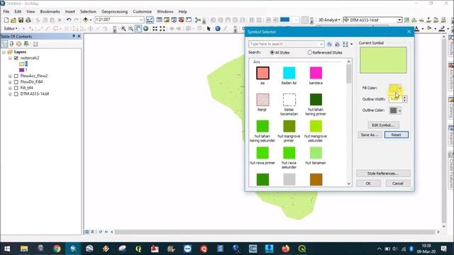Viewport: 454px width, 255px height.
Task: Open the Insert menu
Action: click(x=70, y=11)
